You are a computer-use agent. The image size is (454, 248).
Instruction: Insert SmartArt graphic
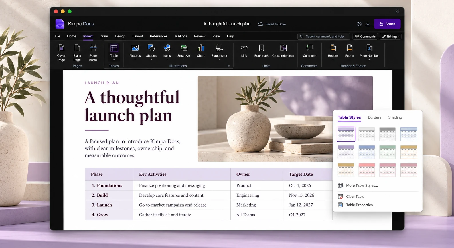184,51
